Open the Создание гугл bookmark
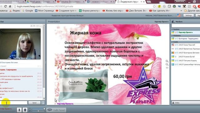The image size is (200, 113). pos(67,11)
